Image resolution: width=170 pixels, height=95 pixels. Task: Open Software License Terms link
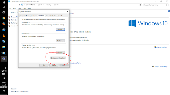coord(75,63)
